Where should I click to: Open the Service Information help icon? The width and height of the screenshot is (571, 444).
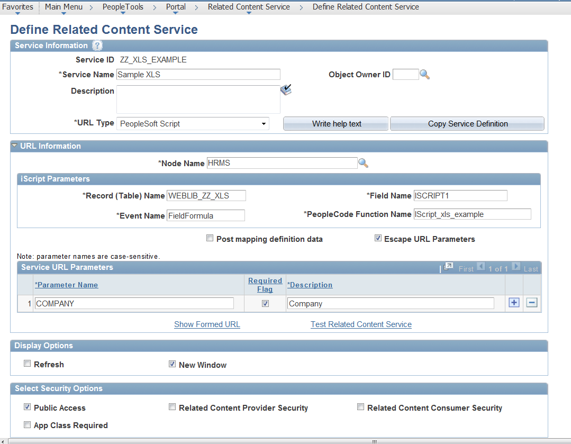click(x=97, y=46)
